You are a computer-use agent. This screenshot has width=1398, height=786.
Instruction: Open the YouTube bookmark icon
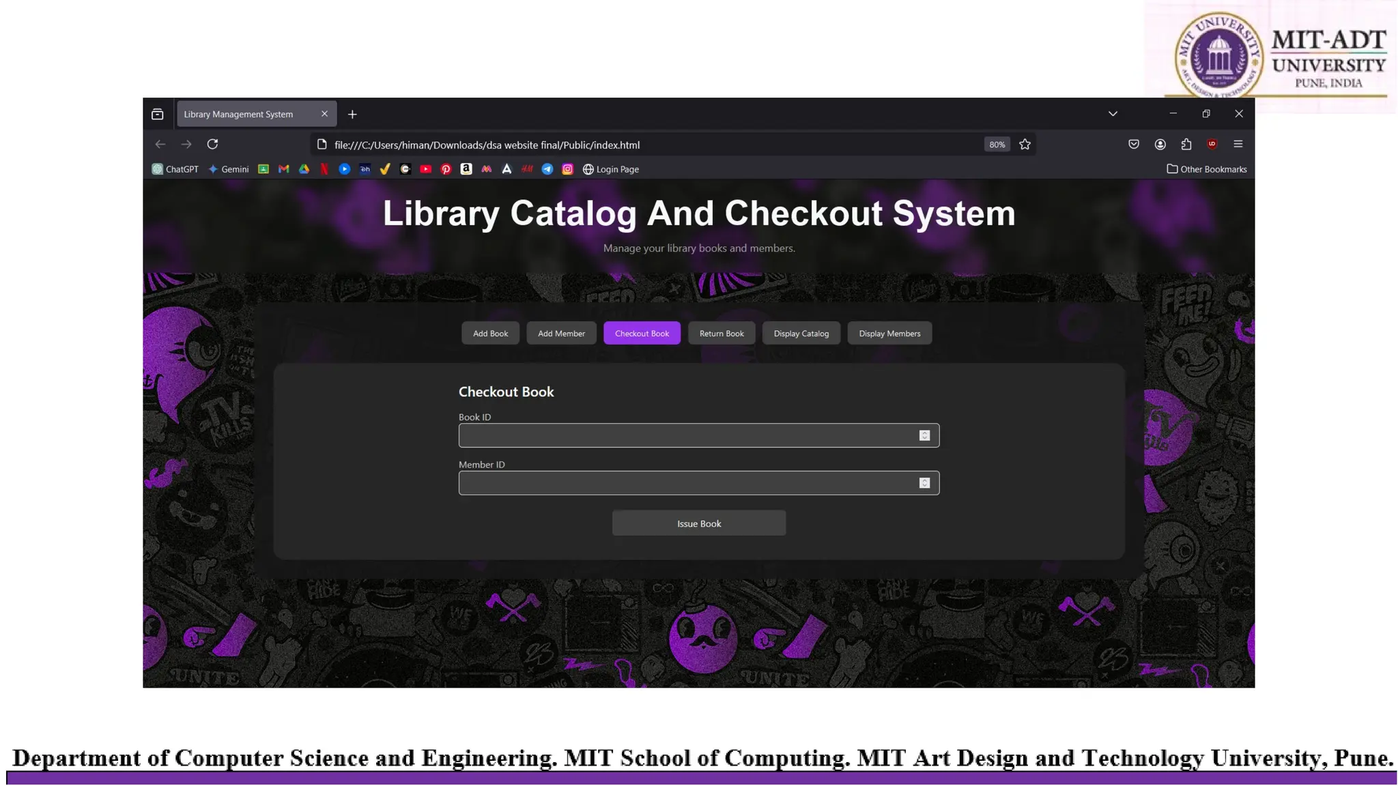[x=426, y=169]
